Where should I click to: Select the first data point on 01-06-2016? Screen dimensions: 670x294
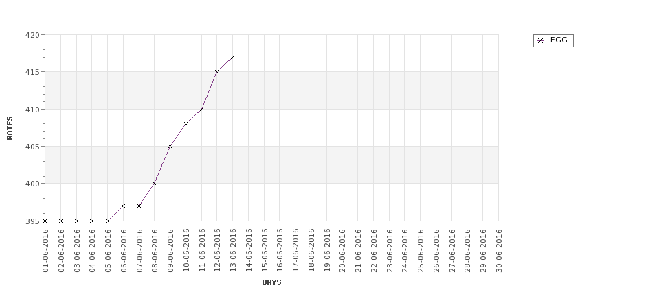coord(45,221)
